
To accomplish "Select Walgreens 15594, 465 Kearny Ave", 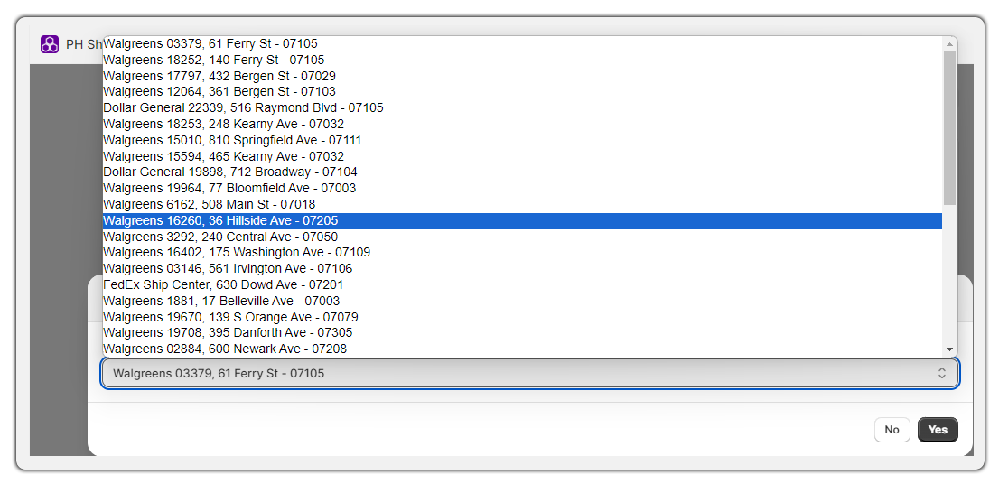I will point(522,156).
